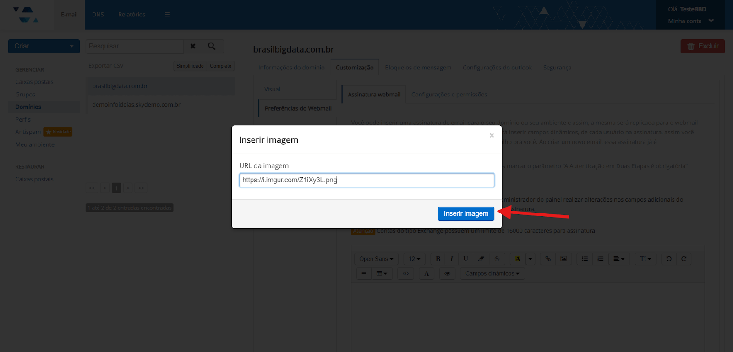Apply the yellow highlight color swatch
733x352 pixels.
(518, 259)
